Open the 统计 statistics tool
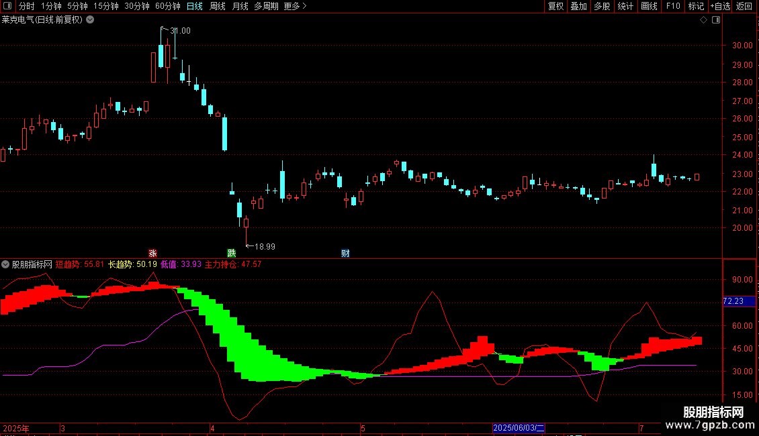Image resolution: width=759 pixels, height=436 pixels. (x=625, y=6)
